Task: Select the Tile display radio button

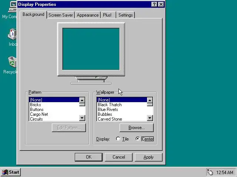Action: click(118, 139)
